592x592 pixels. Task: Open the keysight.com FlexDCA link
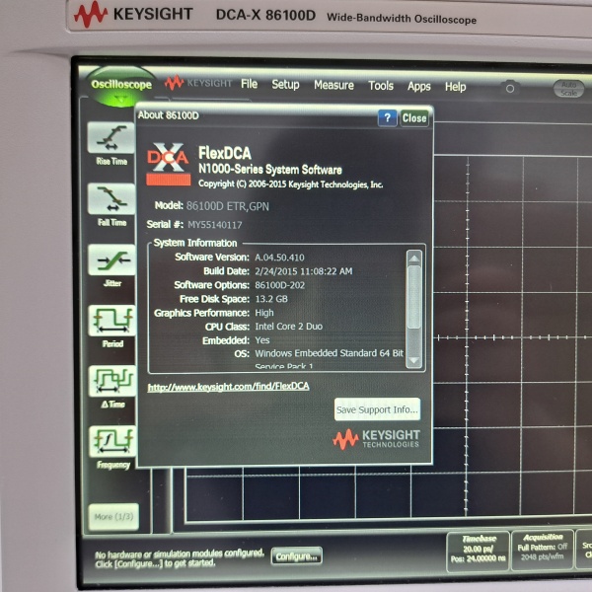[229, 387]
